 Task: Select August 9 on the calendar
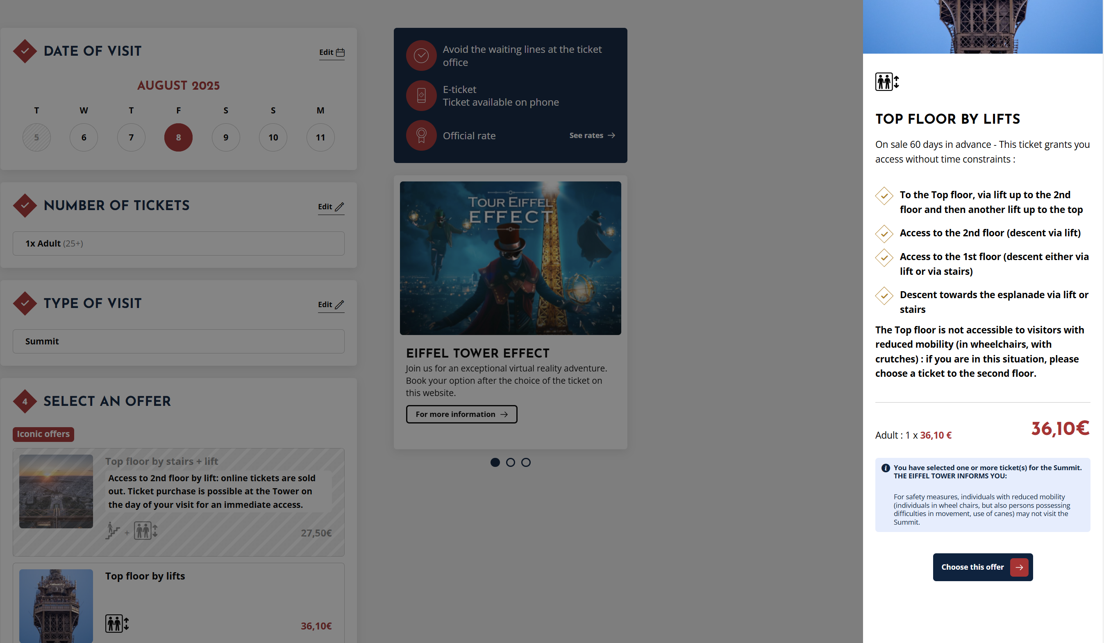(x=226, y=138)
